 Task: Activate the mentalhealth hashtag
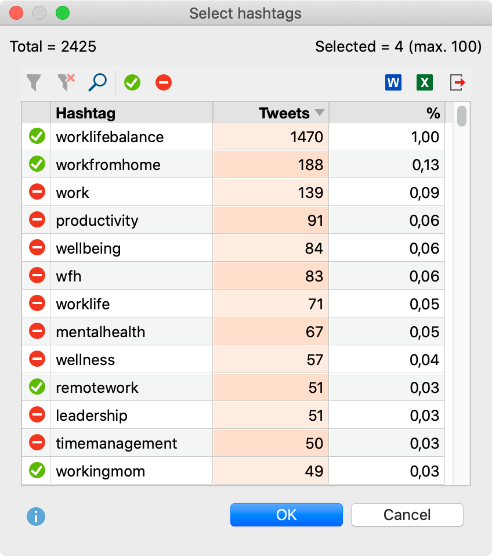pos(37,332)
